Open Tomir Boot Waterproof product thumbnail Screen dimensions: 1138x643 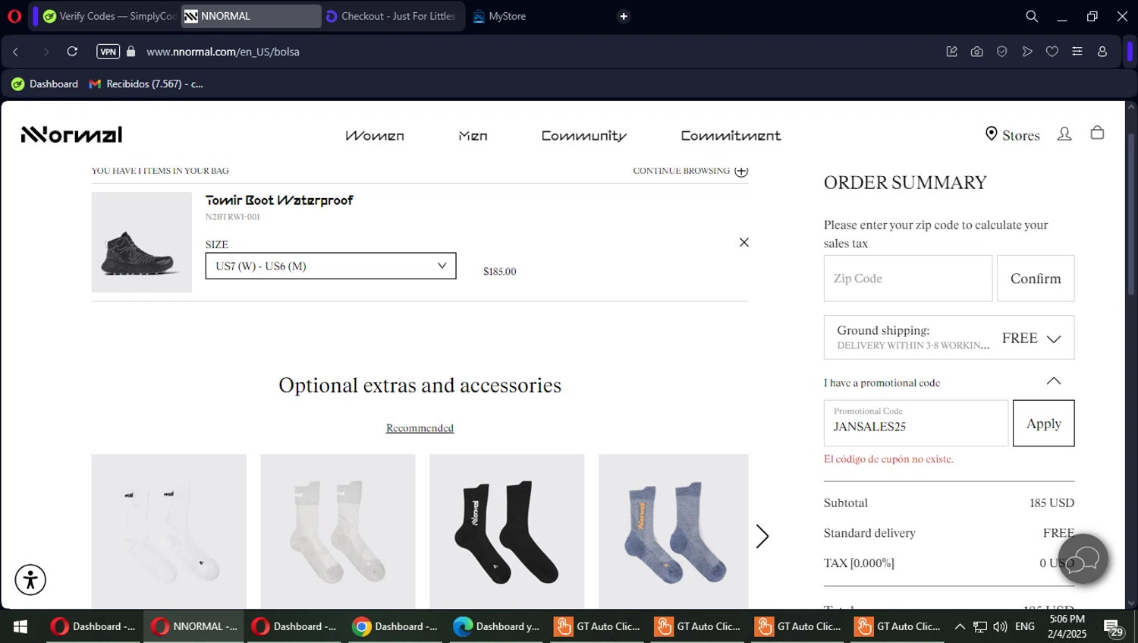pyautogui.click(x=142, y=242)
